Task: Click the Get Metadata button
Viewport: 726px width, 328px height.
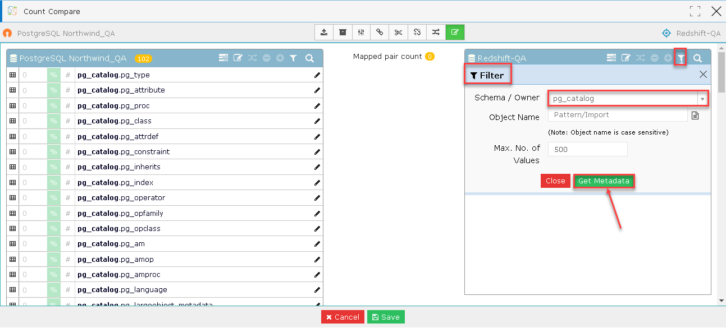Action: (x=604, y=181)
